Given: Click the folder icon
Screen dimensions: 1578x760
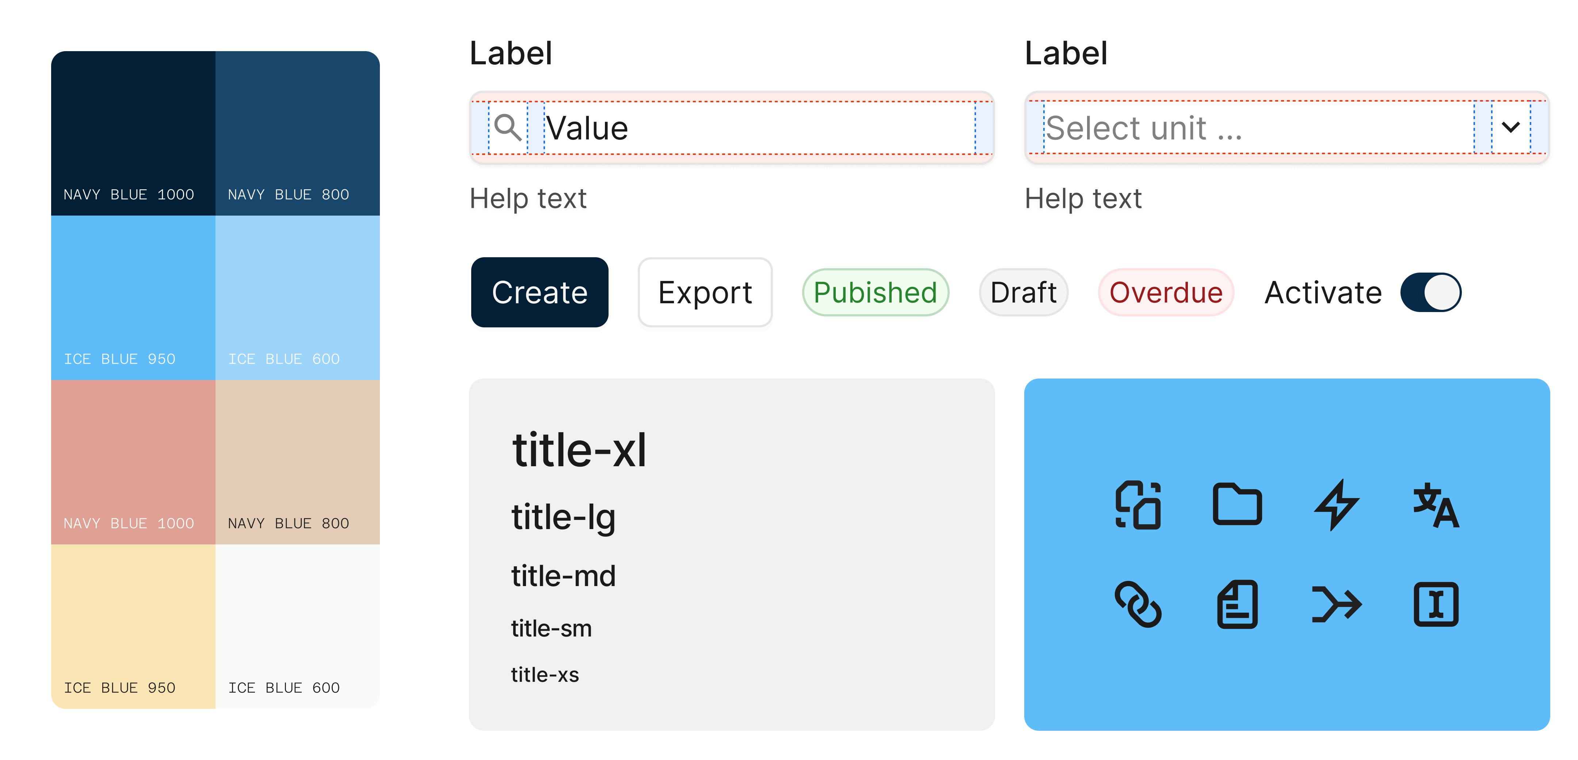Looking at the screenshot, I should click(x=1237, y=505).
